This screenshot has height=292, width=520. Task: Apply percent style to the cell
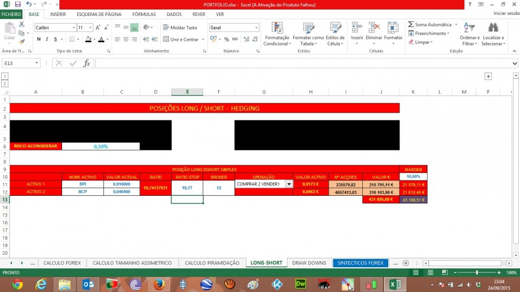(226, 40)
